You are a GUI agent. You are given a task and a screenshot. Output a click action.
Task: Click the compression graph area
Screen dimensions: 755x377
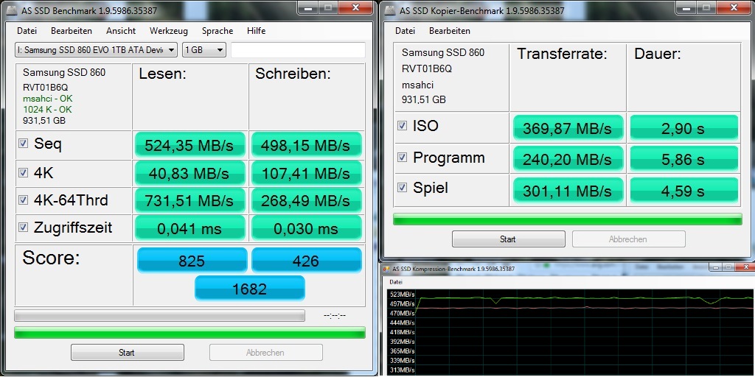click(x=585, y=332)
